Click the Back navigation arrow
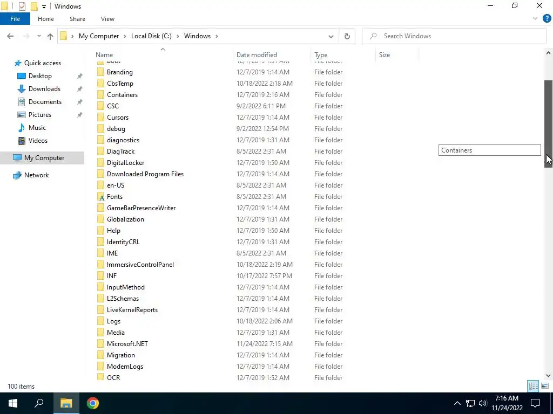The height and width of the screenshot is (414, 553). [10, 36]
